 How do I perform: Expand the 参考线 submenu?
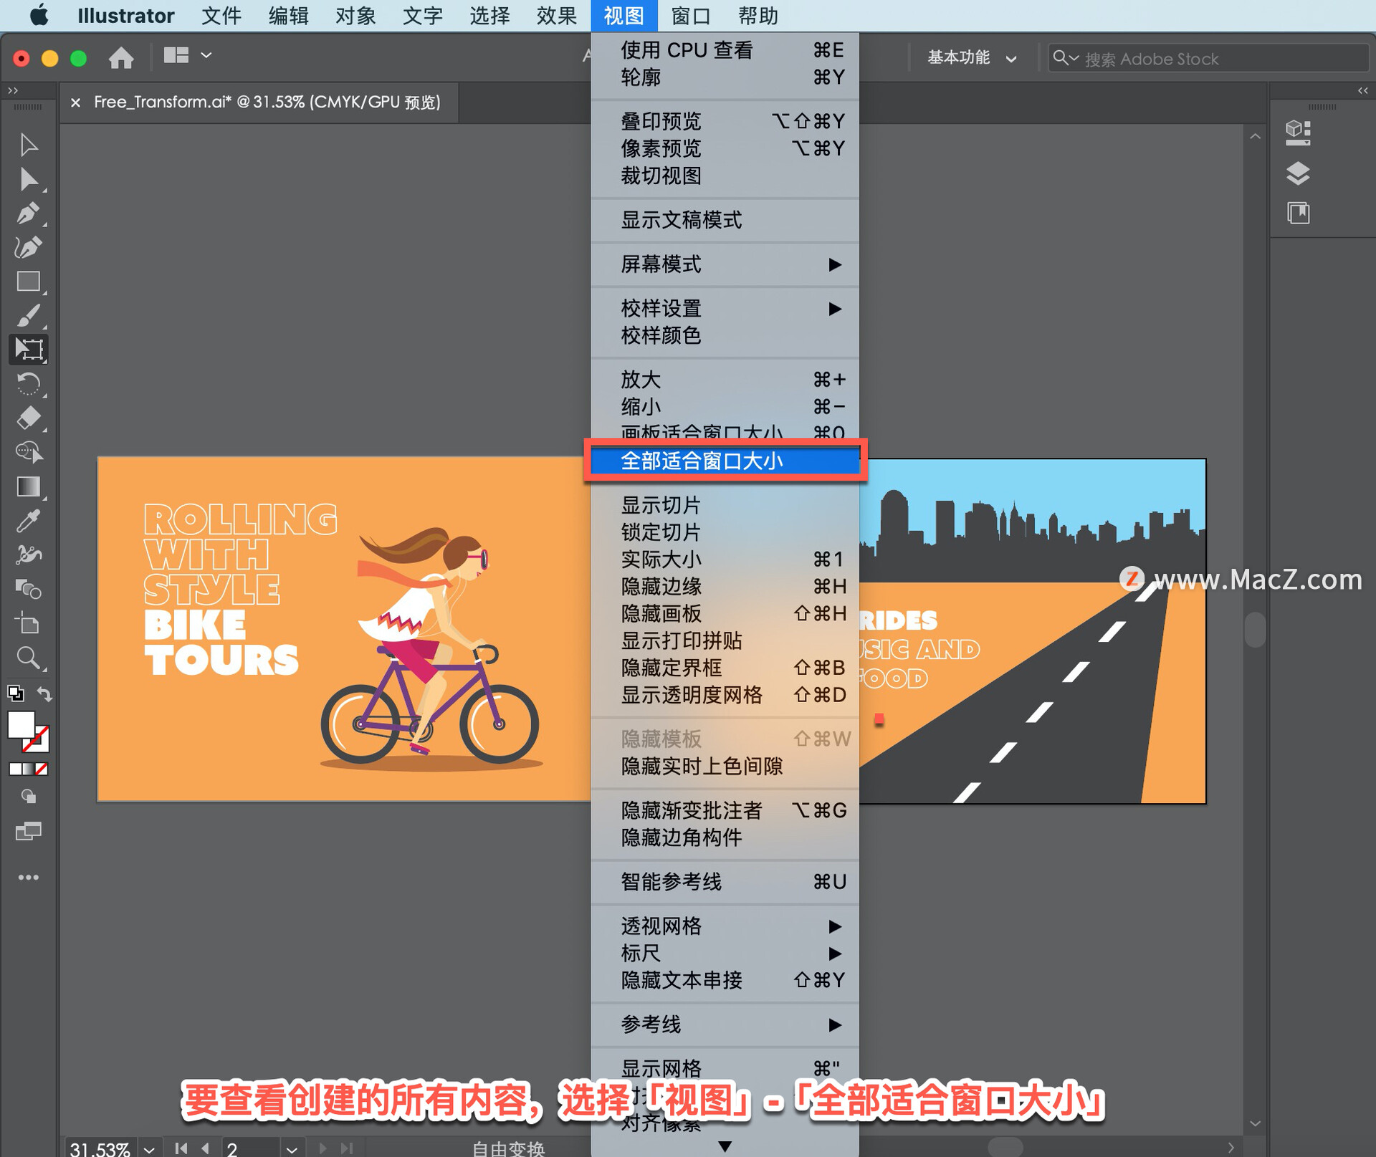tap(725, 1024)
